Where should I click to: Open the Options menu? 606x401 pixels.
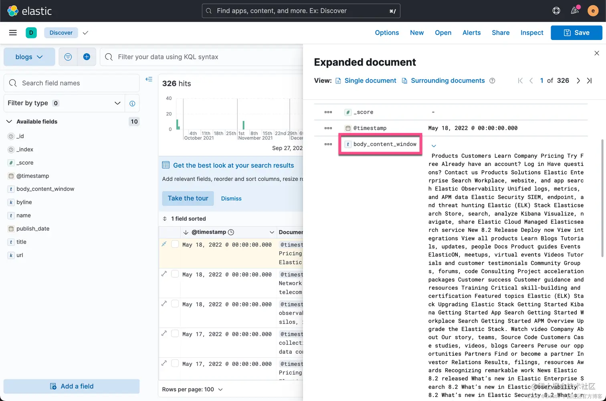pyautogui.click(x=387, y=33)
